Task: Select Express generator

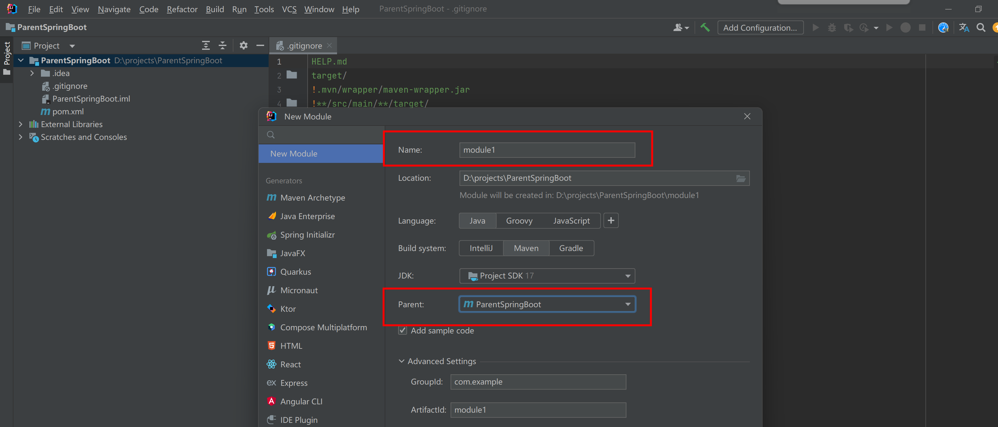Action: coord(287,383)
